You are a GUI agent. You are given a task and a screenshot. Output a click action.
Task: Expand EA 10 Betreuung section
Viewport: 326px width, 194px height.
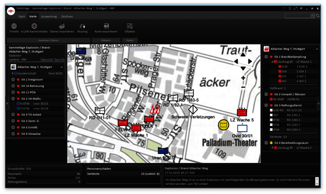13,86
